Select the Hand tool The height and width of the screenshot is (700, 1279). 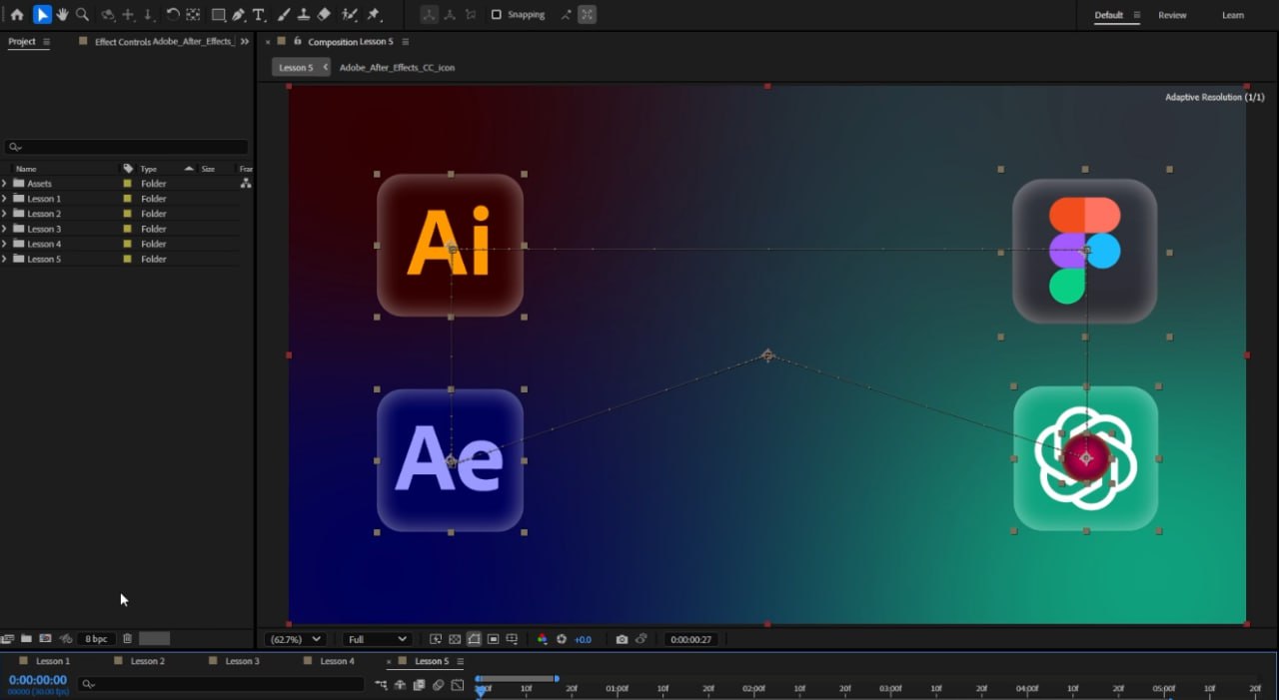[x=63, y=15]
